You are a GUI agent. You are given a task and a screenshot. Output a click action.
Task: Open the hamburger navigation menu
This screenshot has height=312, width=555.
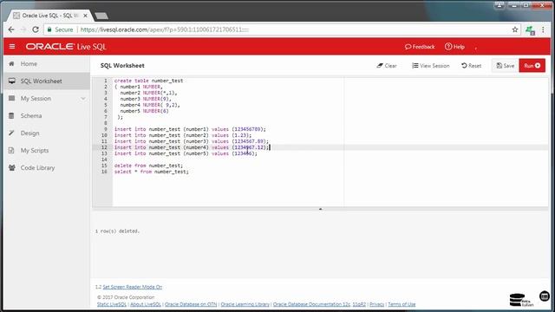point(12,46)
